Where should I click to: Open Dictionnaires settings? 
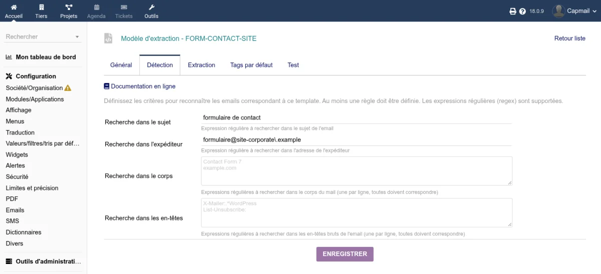tap(24, 232)
